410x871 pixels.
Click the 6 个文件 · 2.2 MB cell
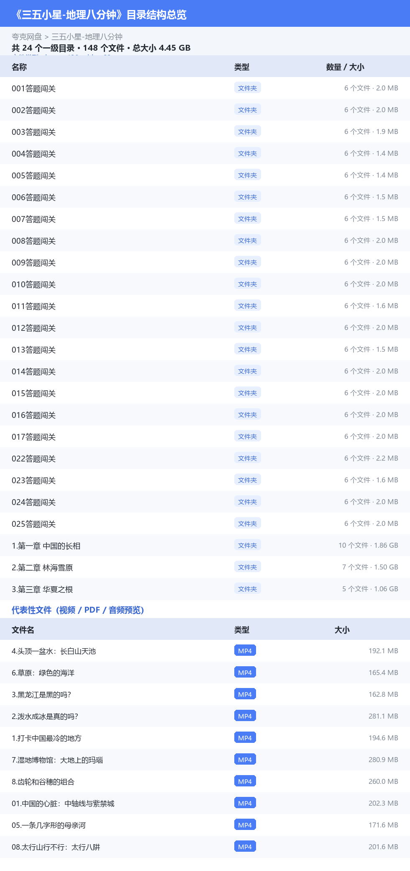coord(371,458)
